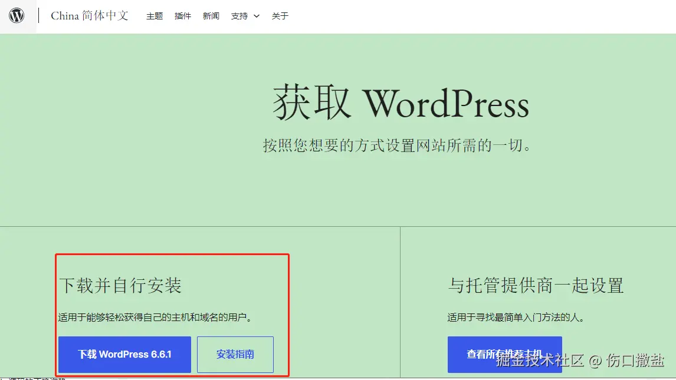Open the 插件 menu item
The height and width of the screenshot is (380, 676).
click(x=182, y=16)
